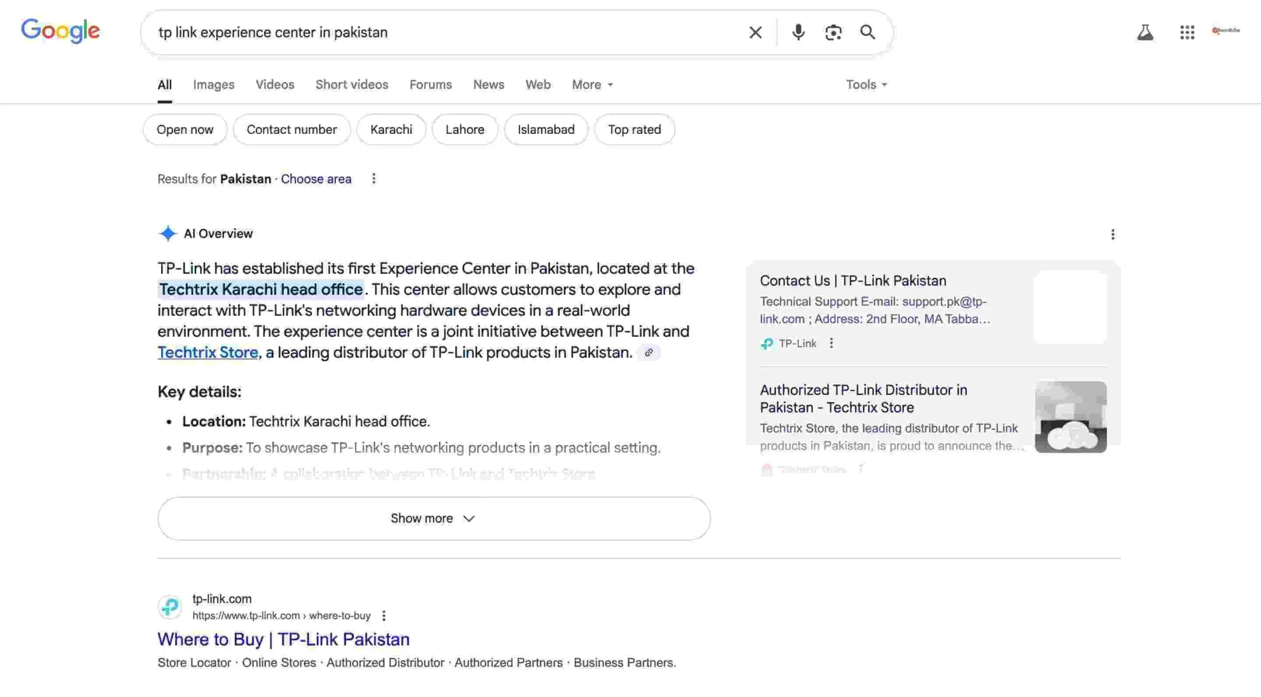Viewport: 1261px width, 697px height.
Task: Enable the Open now filter
Action: [x=185, y=129]
